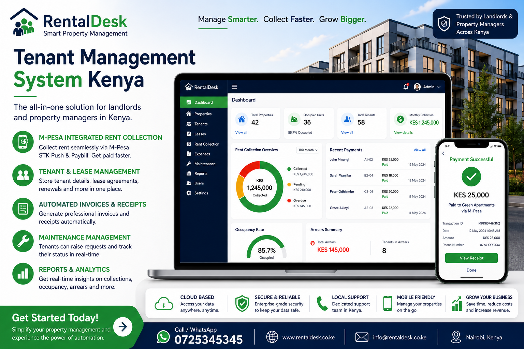Open Properties in the sidebar

point(204,114)
